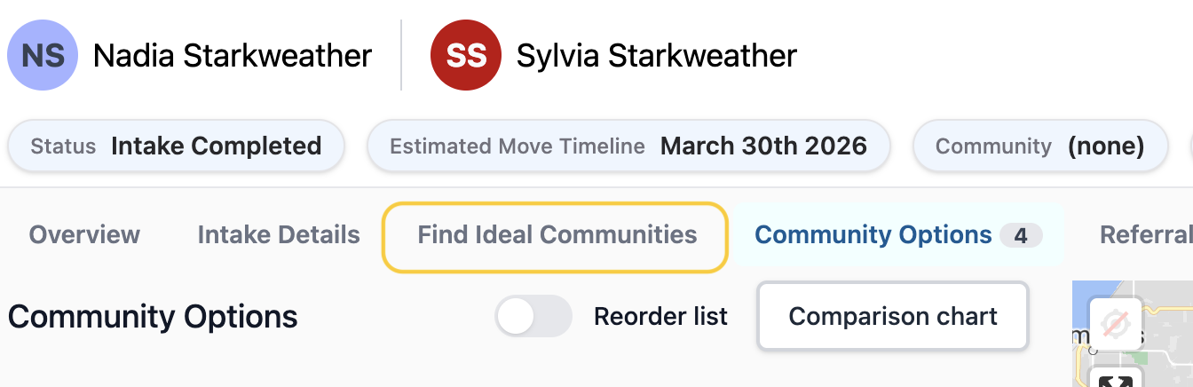Click the disabled location-tracking map icon

1115,326
